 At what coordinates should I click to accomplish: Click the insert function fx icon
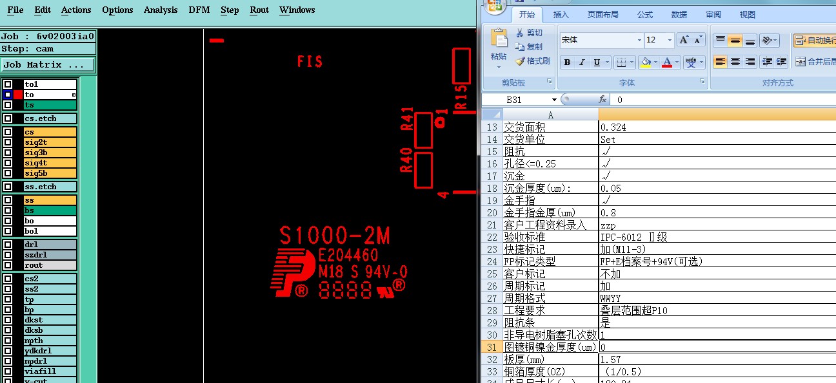(602, 100)
